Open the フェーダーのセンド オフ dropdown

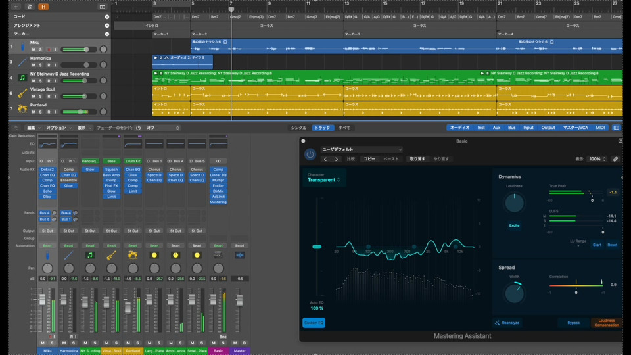point(162,128)
